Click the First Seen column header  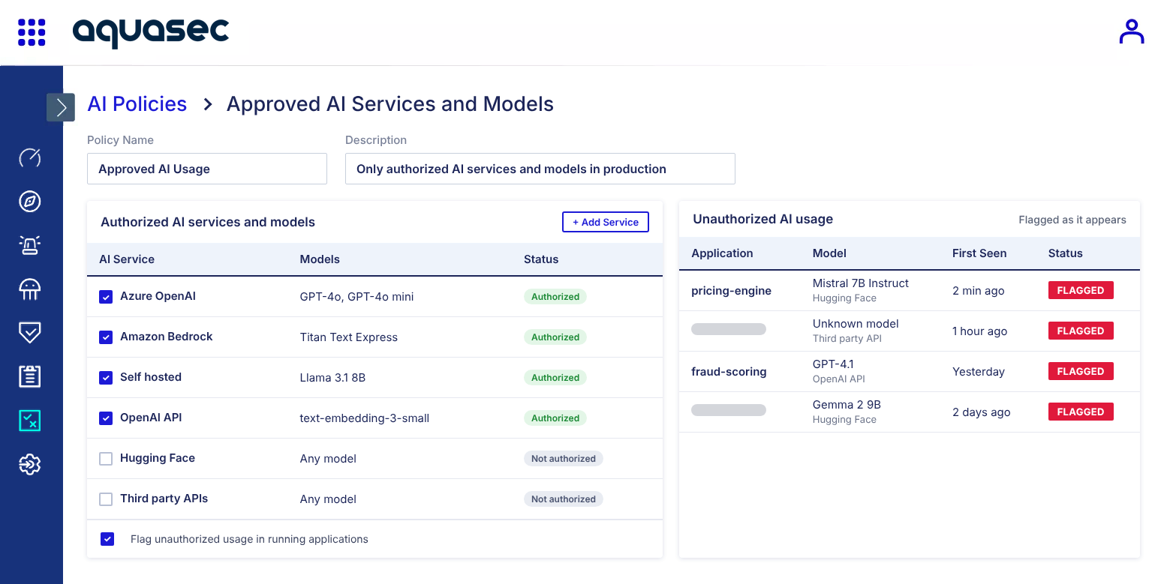[x=979, y=253]
